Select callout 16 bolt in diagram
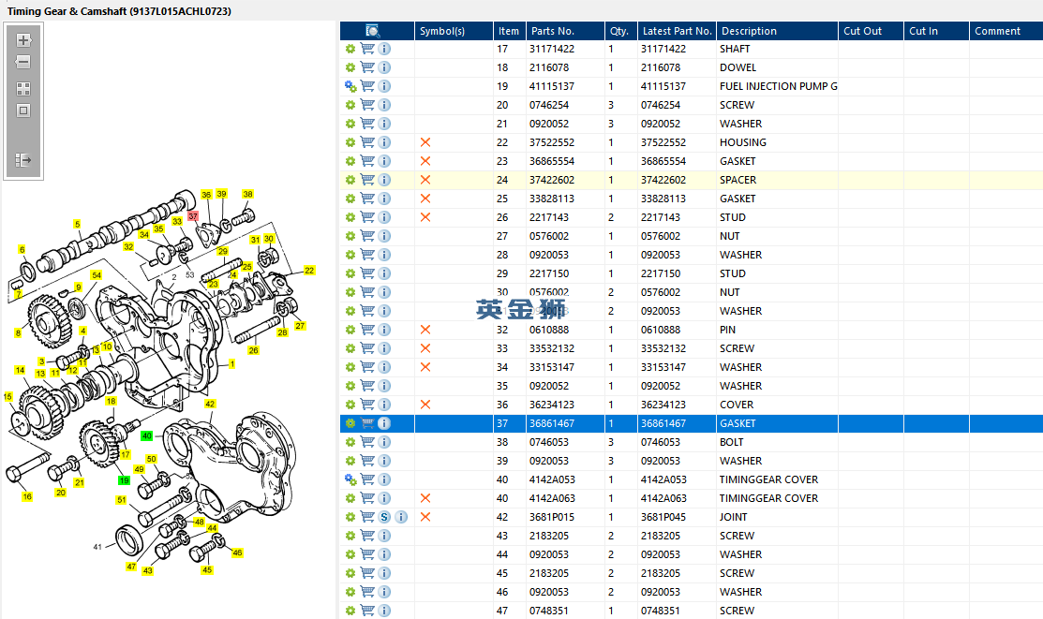 point(26,496)
